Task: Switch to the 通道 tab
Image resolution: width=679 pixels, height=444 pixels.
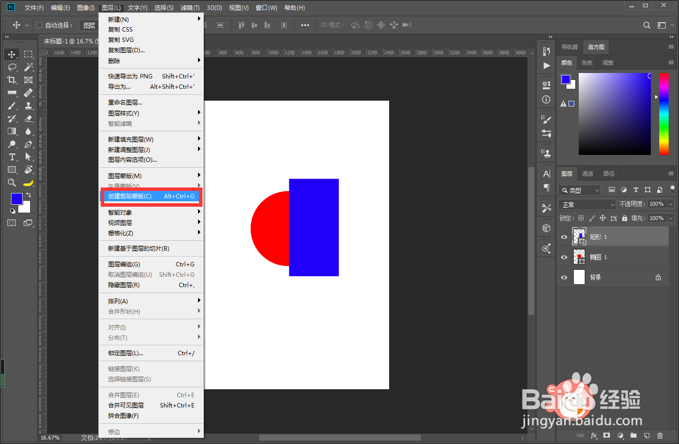Action: pos(588,174)
